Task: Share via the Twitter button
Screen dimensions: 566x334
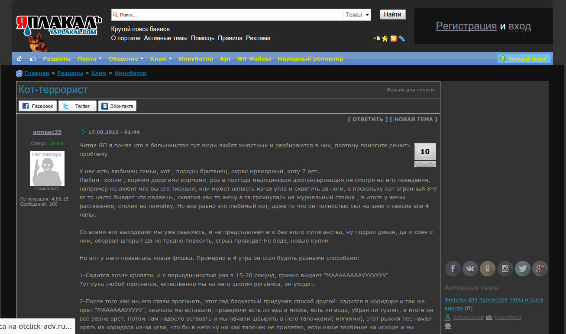Action: pos(78,106)
